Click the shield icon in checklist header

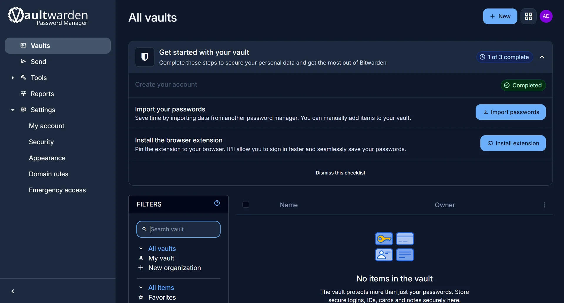[x=145, y=57]
